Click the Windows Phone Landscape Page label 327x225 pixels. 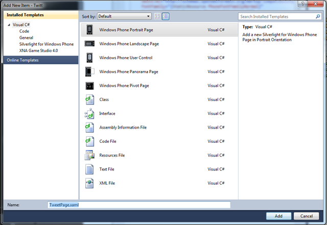point(129,44)
